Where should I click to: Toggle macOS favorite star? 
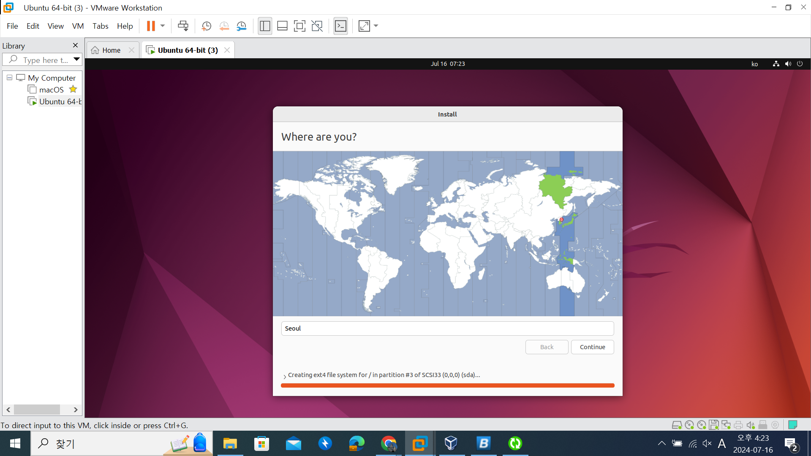[x=73, y=90]
